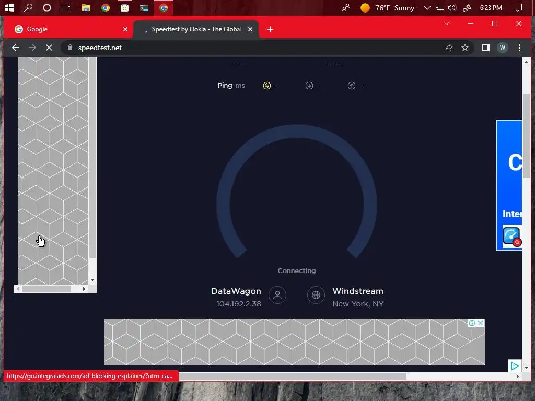535x401 pixels.
Task: Open a new browser tab
Action: [x=270, y=29]
